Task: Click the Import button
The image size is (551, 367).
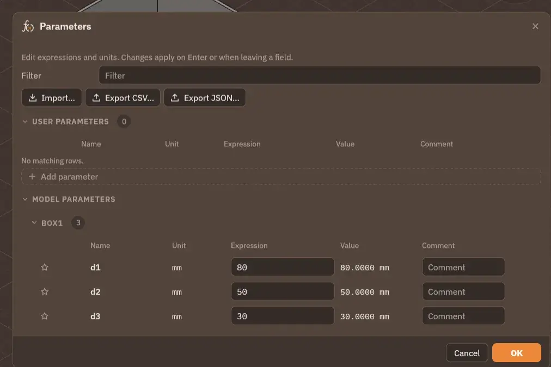Action: pyautogui.click(x=52, y=97)
